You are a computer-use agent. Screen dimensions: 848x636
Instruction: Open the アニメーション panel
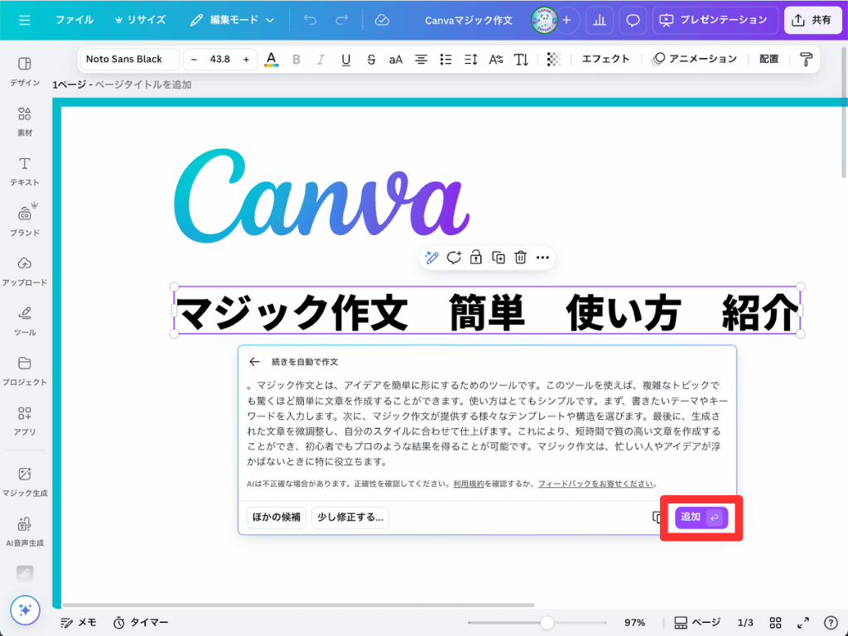(695, 59)
